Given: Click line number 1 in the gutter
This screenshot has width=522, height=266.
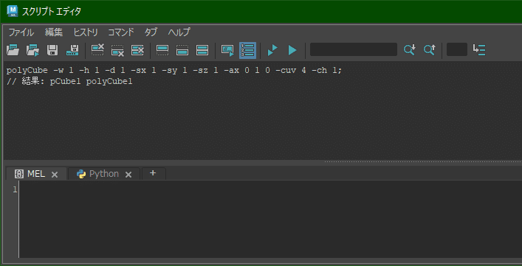Looking at the screenshot, I should pos(15,189).
